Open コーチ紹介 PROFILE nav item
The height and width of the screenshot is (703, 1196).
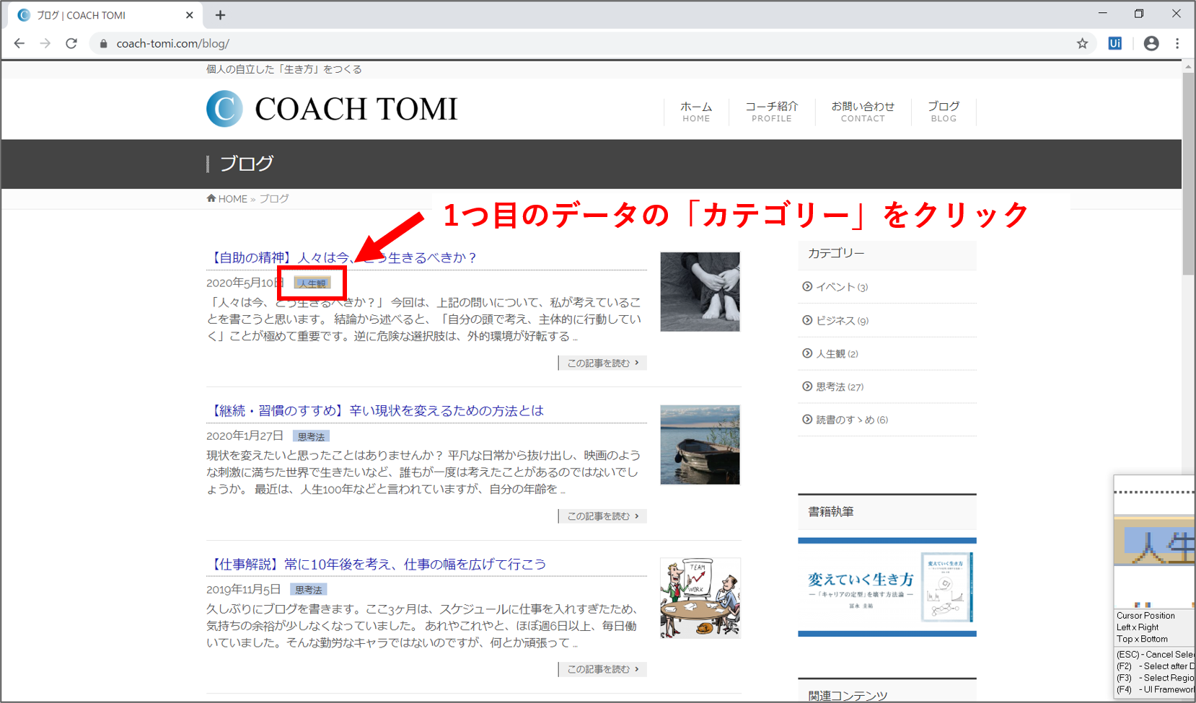tap(771, 111)
